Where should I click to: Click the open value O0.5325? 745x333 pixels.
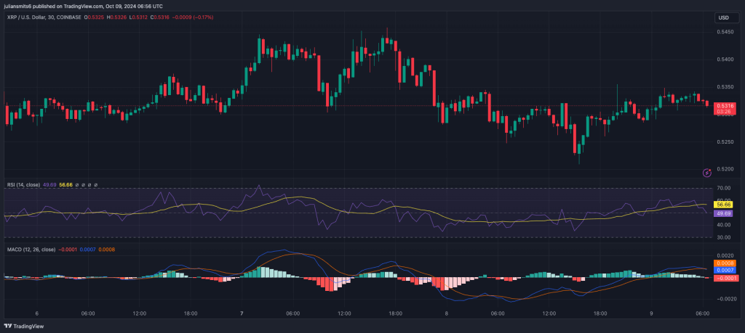click(95, 17)
